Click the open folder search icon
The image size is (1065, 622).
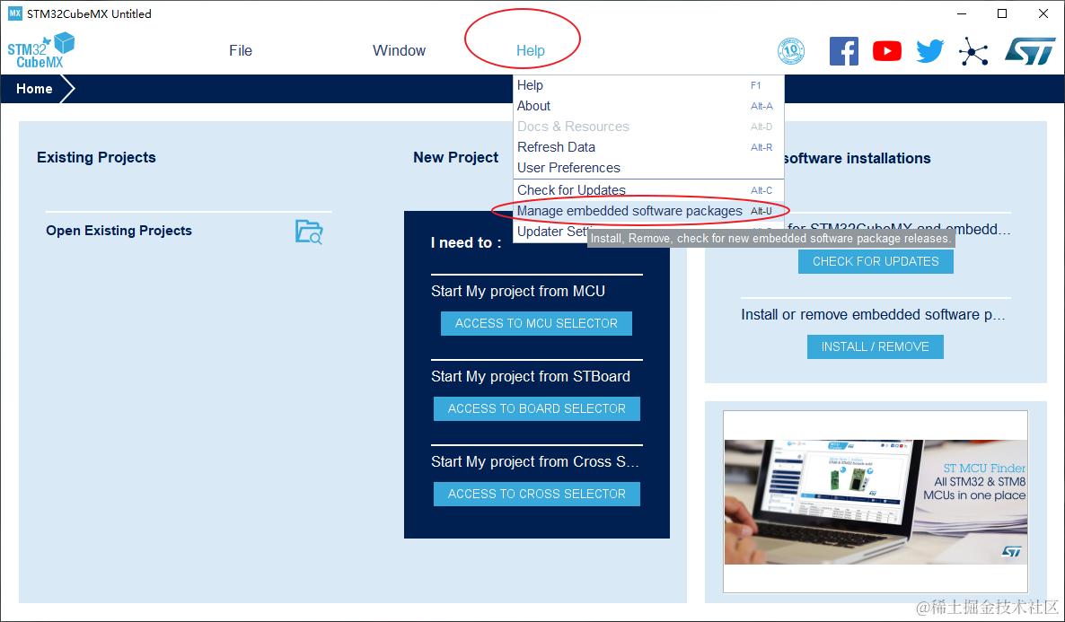click(x=309, y=232)
